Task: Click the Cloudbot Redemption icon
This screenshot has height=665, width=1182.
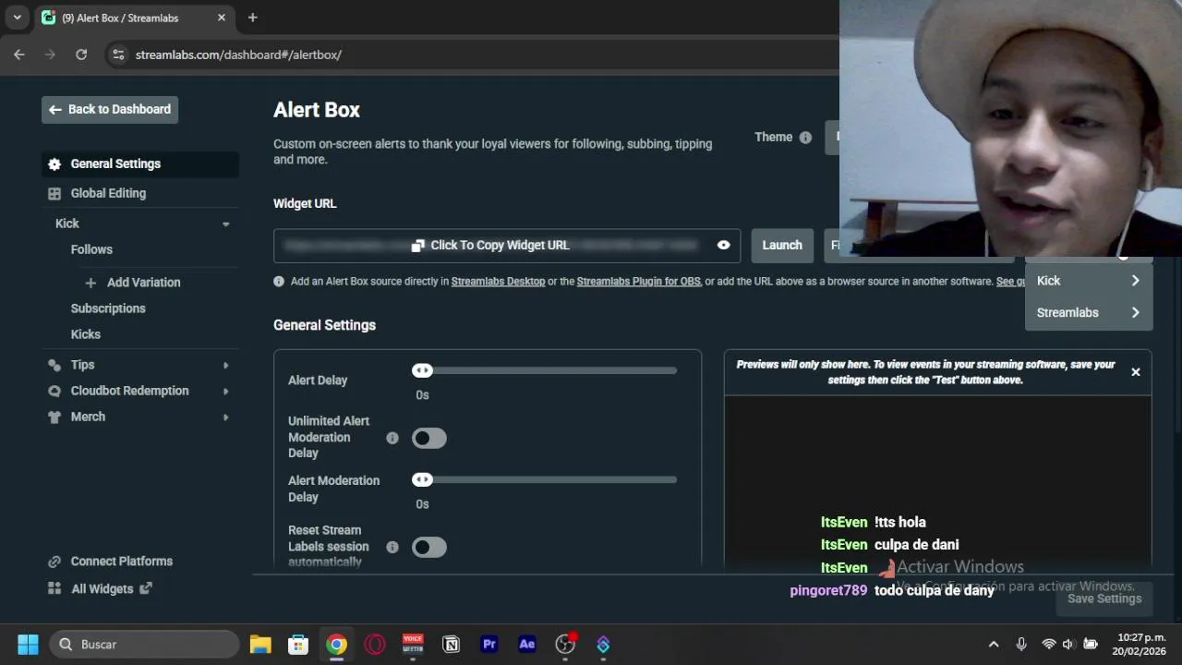Action: (x=54, y=391)
